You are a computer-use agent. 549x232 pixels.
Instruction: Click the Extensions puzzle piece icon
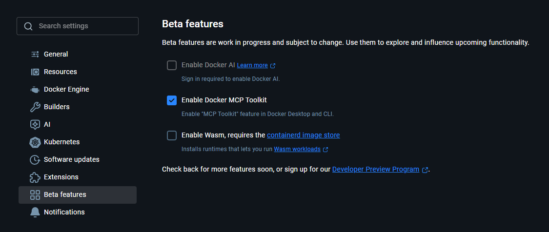coord(35,177)
